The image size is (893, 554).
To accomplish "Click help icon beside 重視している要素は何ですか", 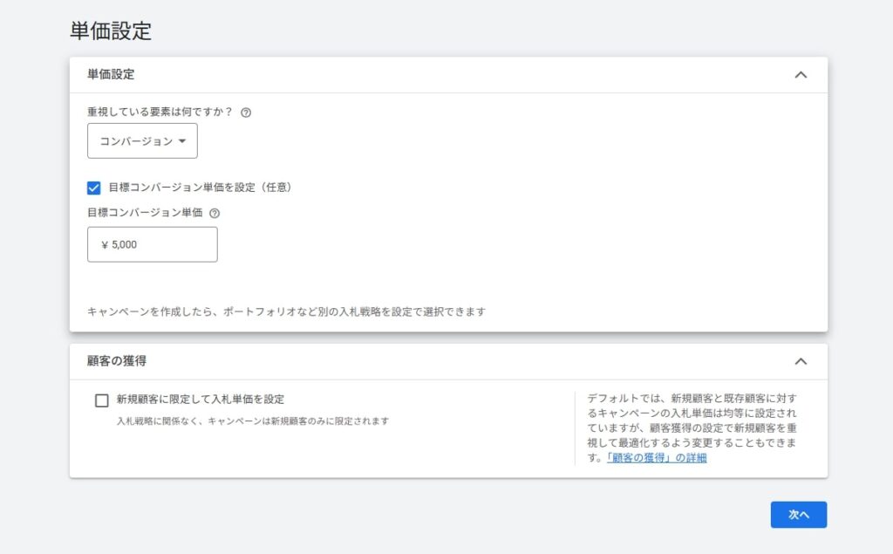I will coord(246,113).
